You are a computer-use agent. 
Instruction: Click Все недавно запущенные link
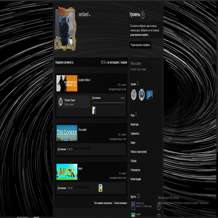click(x=103, y=203)
